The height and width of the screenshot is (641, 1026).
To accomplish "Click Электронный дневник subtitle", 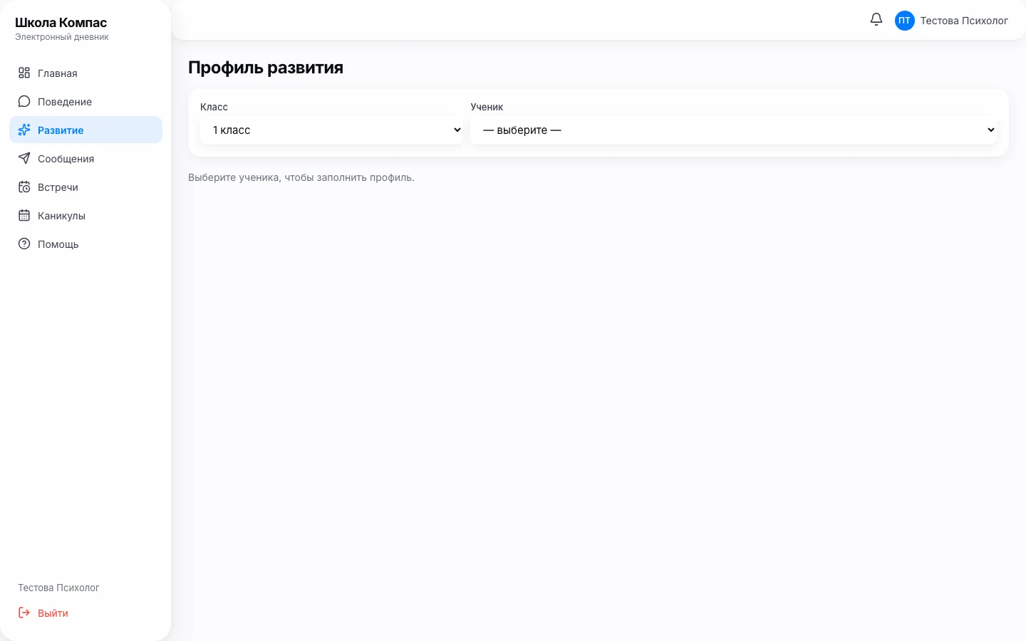I will click(x=62, y=37).
